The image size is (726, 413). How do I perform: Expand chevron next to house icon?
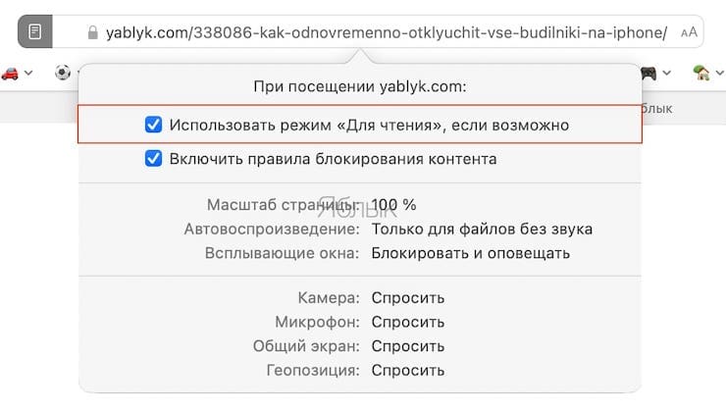pos(720,73)
